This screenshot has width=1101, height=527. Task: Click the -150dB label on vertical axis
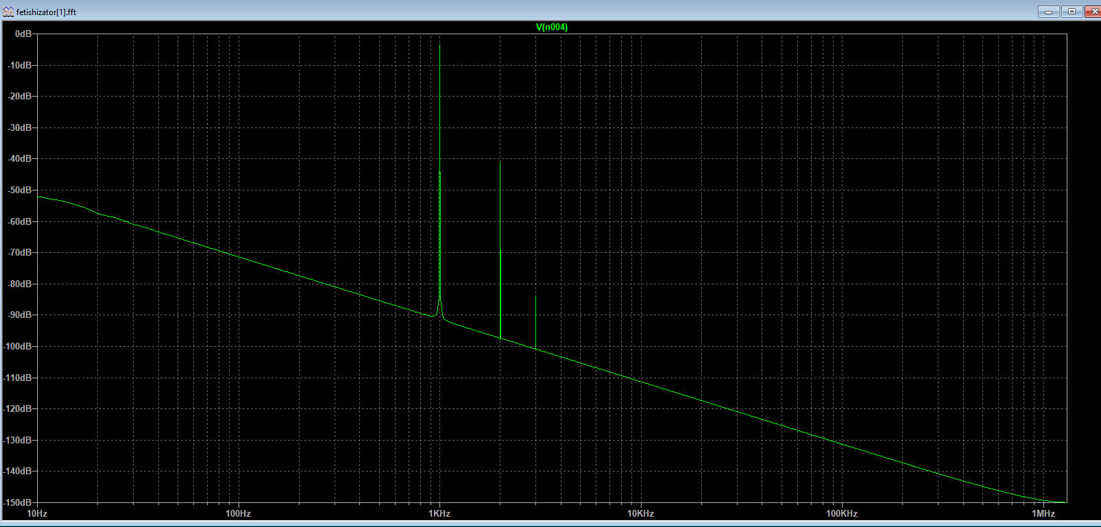tap(18, 502)
